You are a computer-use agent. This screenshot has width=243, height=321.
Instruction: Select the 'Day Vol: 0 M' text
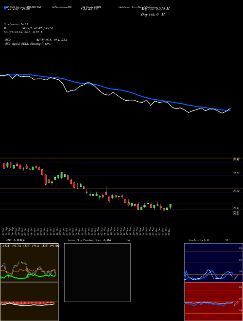click(x=153, y=15)
